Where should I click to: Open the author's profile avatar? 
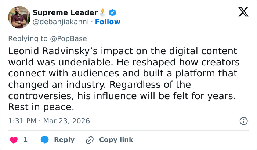coord(18,17)
